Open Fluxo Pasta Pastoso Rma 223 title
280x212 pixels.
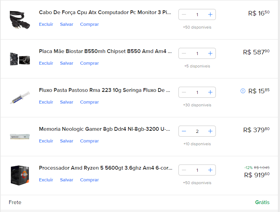tap(104, 90)
